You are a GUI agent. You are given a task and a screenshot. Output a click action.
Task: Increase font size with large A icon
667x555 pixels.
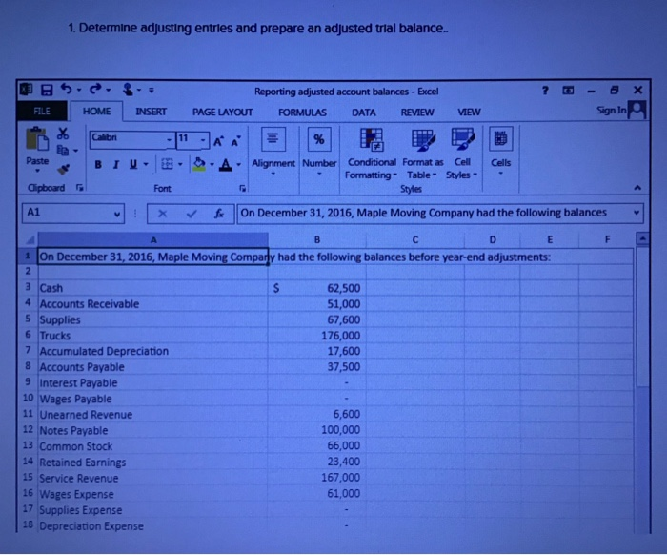pyautogui.click(x=218, y=141)
